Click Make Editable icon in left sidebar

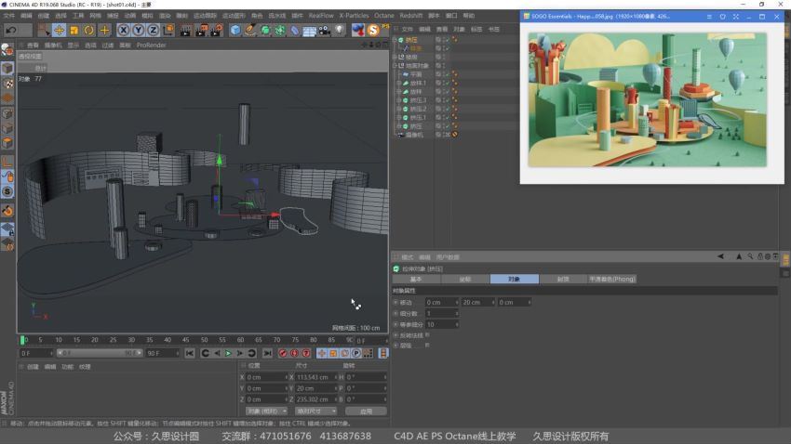tap(7, 50)
